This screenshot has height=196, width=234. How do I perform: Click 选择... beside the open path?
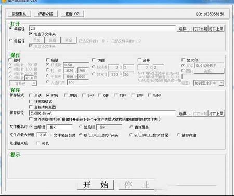tap(184, 29)
